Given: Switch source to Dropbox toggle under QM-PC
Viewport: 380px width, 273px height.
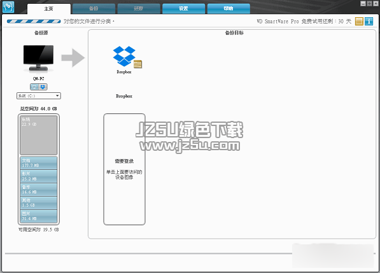Looking at the screenshot, I should [x=43, y=87].
